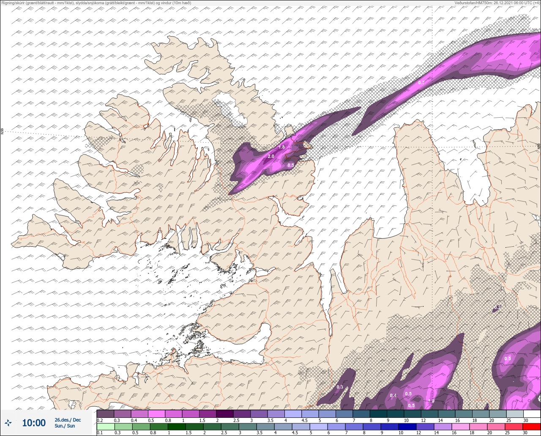
Task: Click the '26.des./ Dec' date label
Action: pyautogui.click(x=68, y=420)
